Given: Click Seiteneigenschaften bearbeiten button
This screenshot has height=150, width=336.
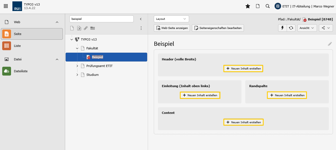Looking at the screenshot, I should tap(218, 28).
